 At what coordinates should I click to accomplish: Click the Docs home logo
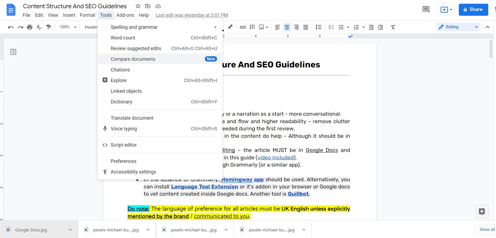[x=11, y=10]
